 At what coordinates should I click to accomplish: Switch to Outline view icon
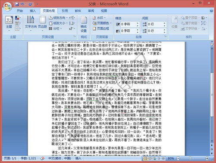click(x=159, y=159)
